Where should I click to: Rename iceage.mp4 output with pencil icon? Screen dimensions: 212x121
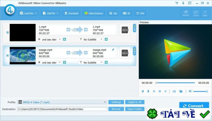tap(113, 50)
